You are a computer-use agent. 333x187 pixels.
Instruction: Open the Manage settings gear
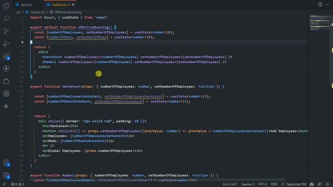6,176
